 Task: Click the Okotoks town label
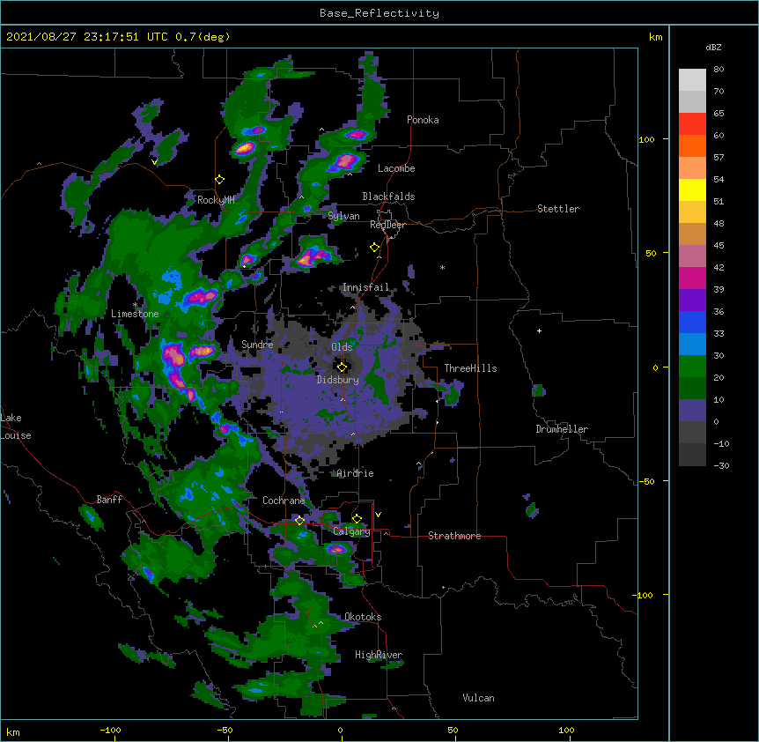coord(363,617)
